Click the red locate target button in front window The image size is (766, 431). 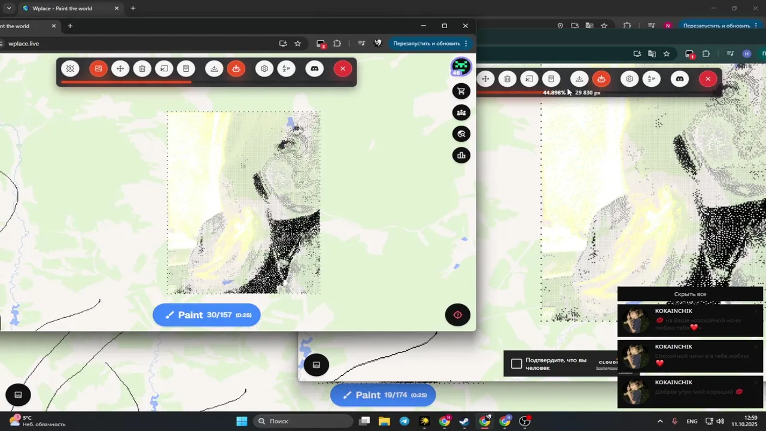(458, 315)
